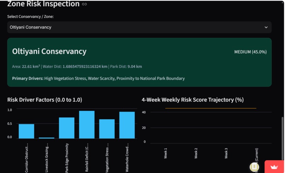Click the Park Edge Proximity bar

66,128
